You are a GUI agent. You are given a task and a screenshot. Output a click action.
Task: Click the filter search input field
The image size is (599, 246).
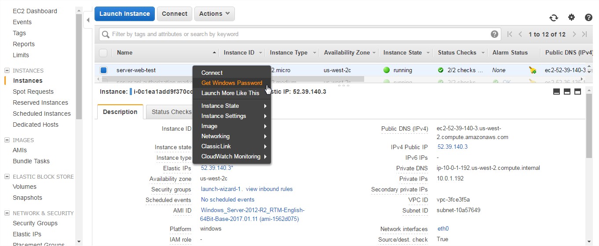tap(299, 34)
